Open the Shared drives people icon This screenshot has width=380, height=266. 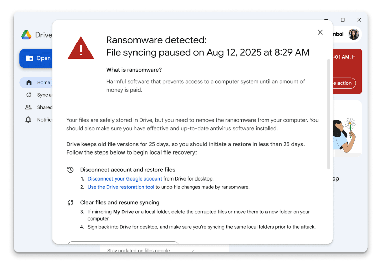click(x=28, y=107)
